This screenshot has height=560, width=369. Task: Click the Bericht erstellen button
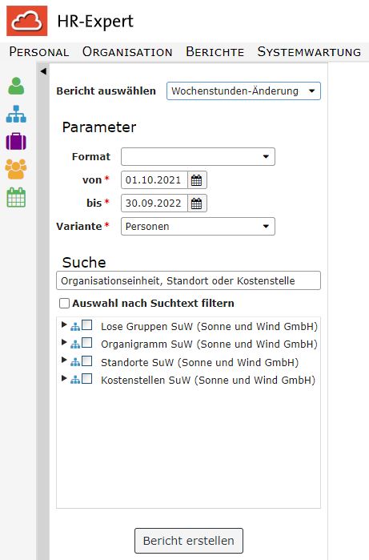(189, 541)
